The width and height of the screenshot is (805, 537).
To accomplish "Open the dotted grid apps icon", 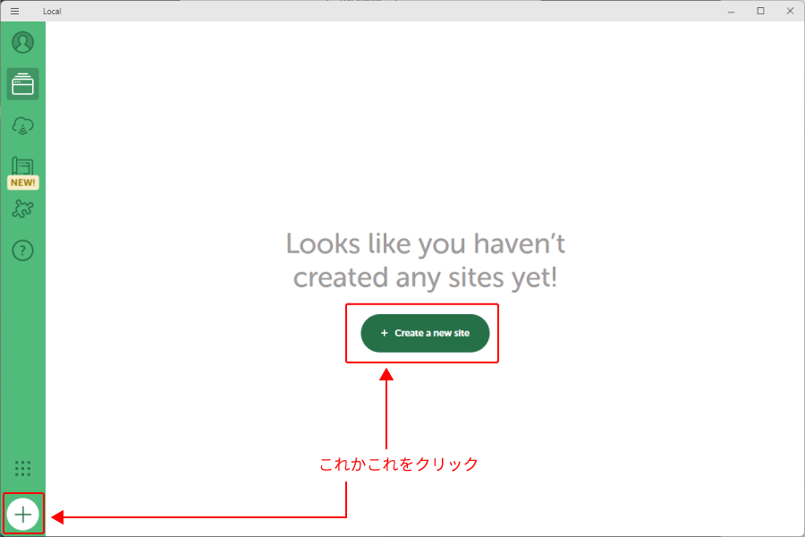I will [x=22, y=468].
